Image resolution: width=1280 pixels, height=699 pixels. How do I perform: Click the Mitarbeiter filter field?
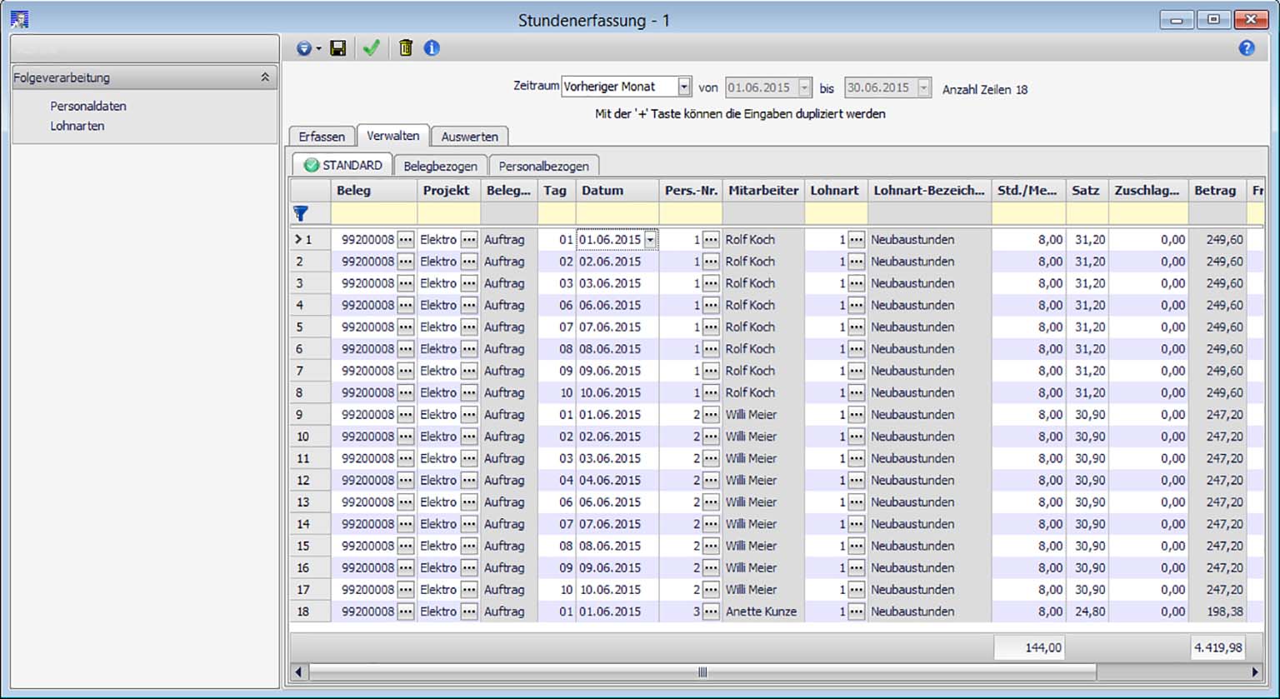762,214
